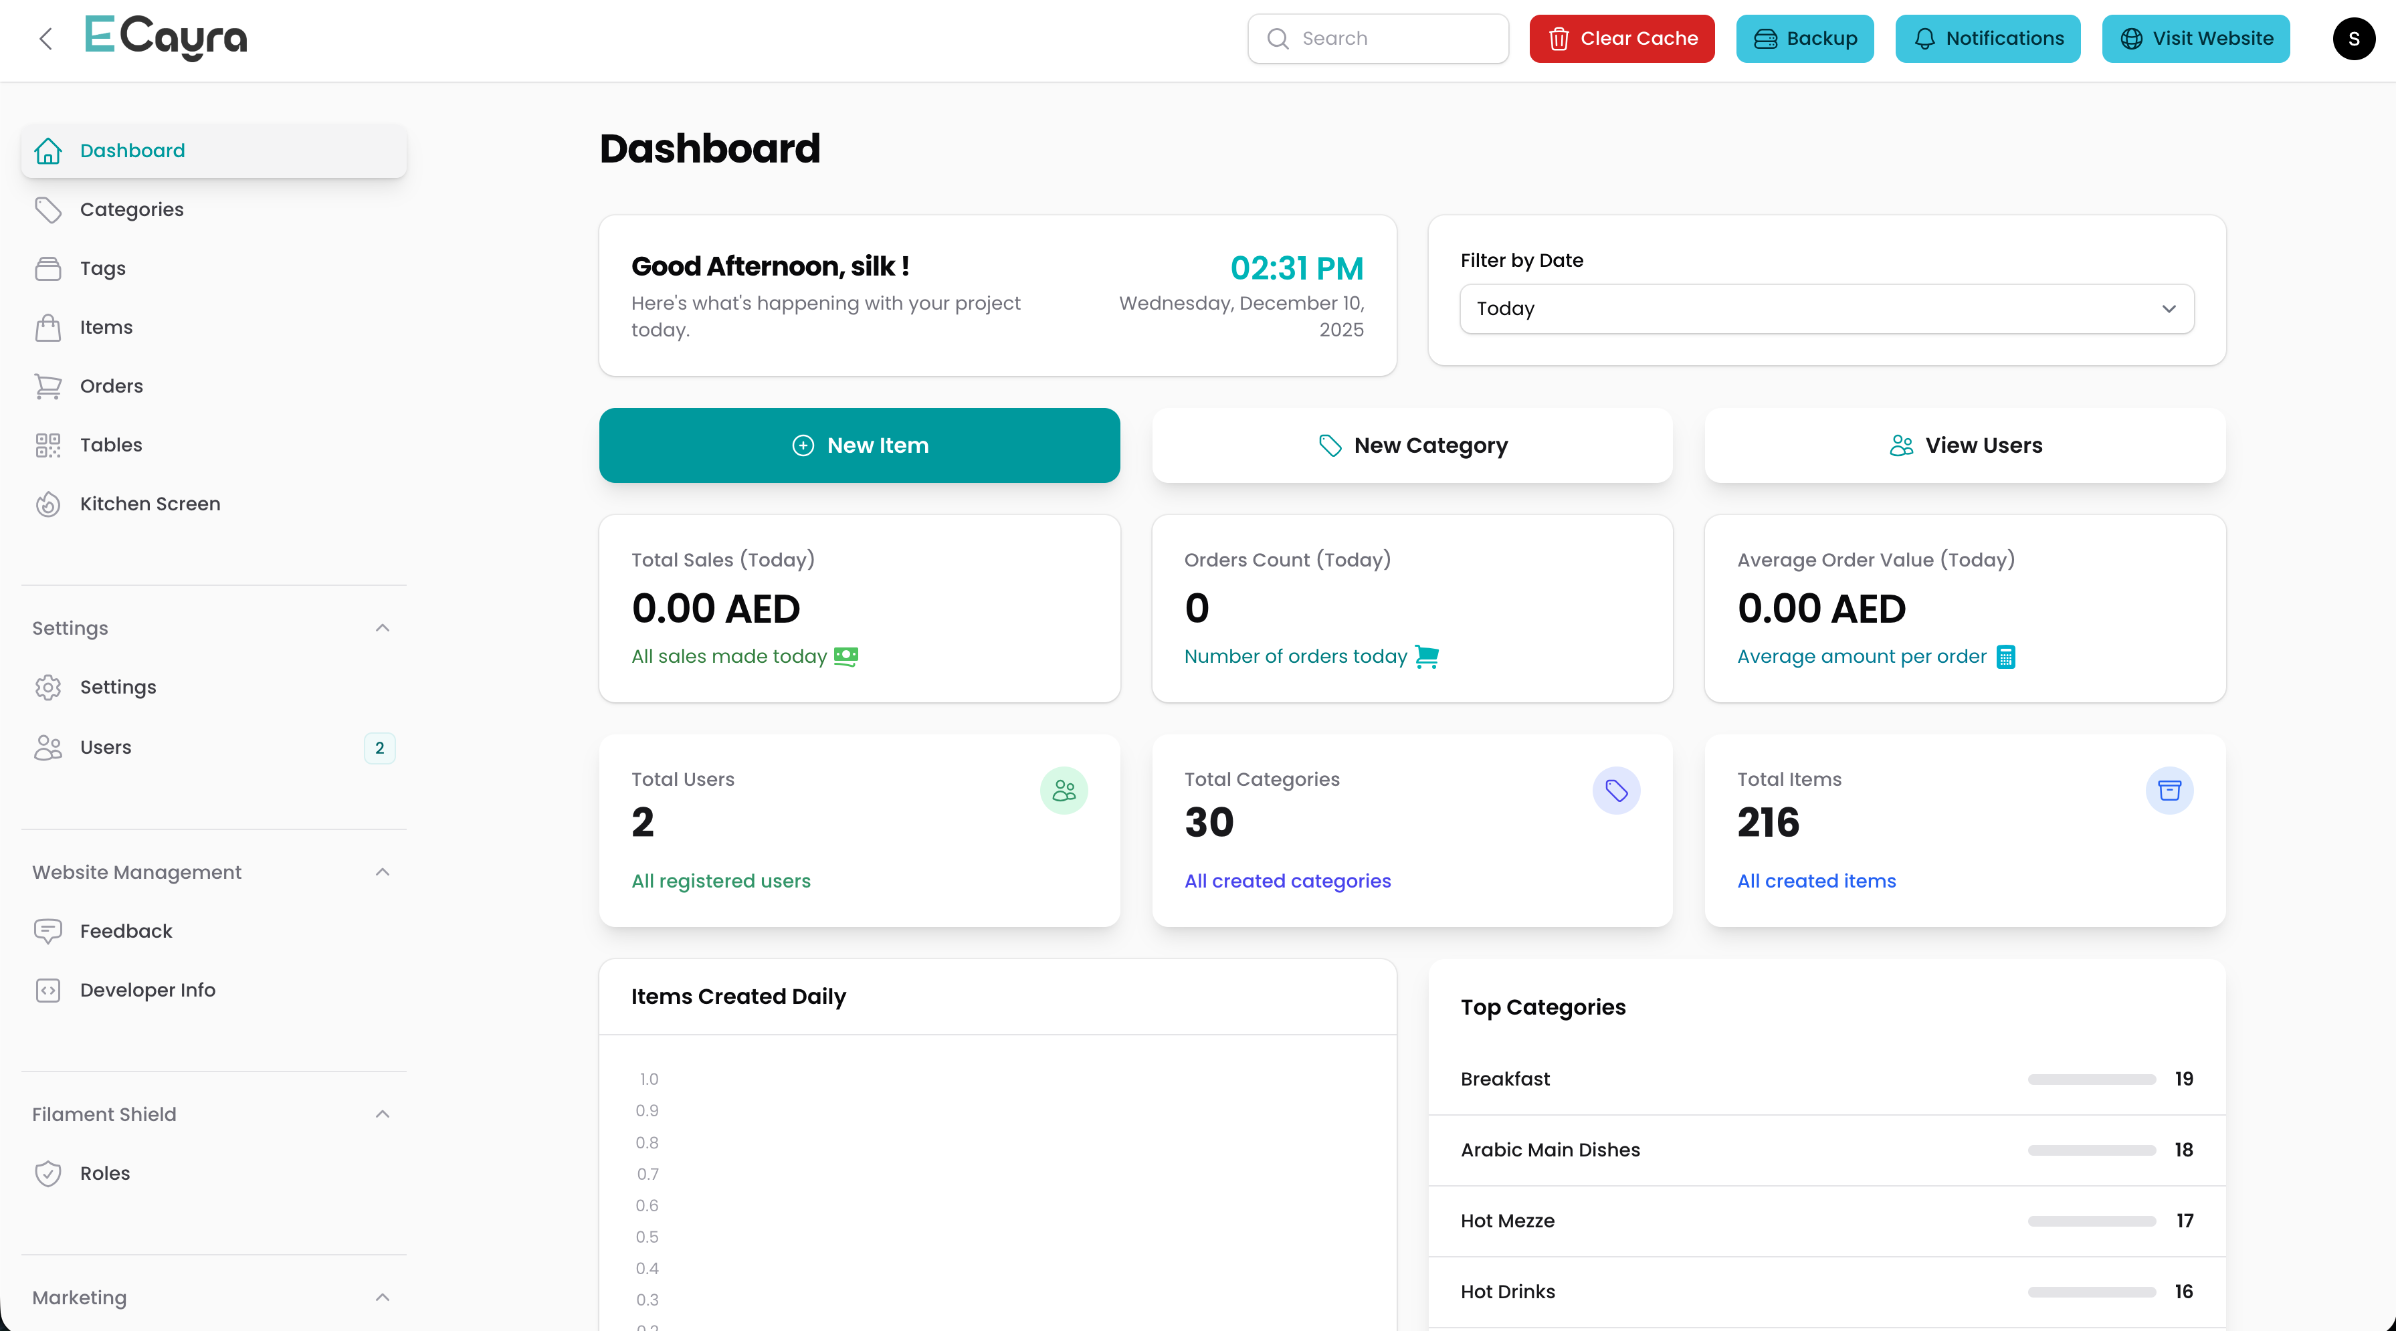Open All created items link

pos(1815,880)
